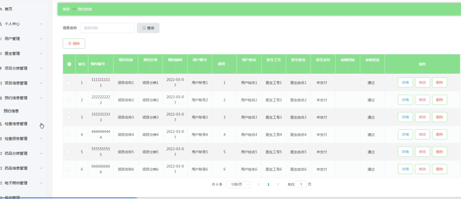The height and width of the screenshot is (199, 461).
Task: Expand the 药品分类管理 chevron
Action: pos(41,153)
